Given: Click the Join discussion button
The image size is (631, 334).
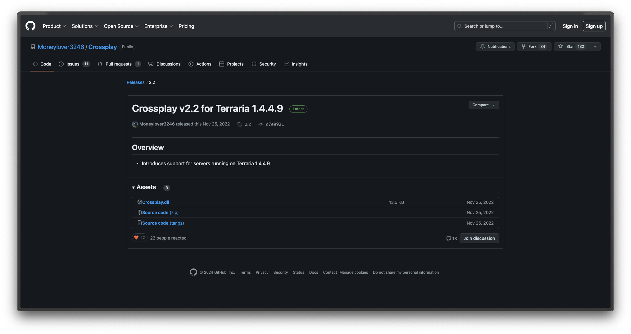Looking at the screenshot, I should pos(479,238).
